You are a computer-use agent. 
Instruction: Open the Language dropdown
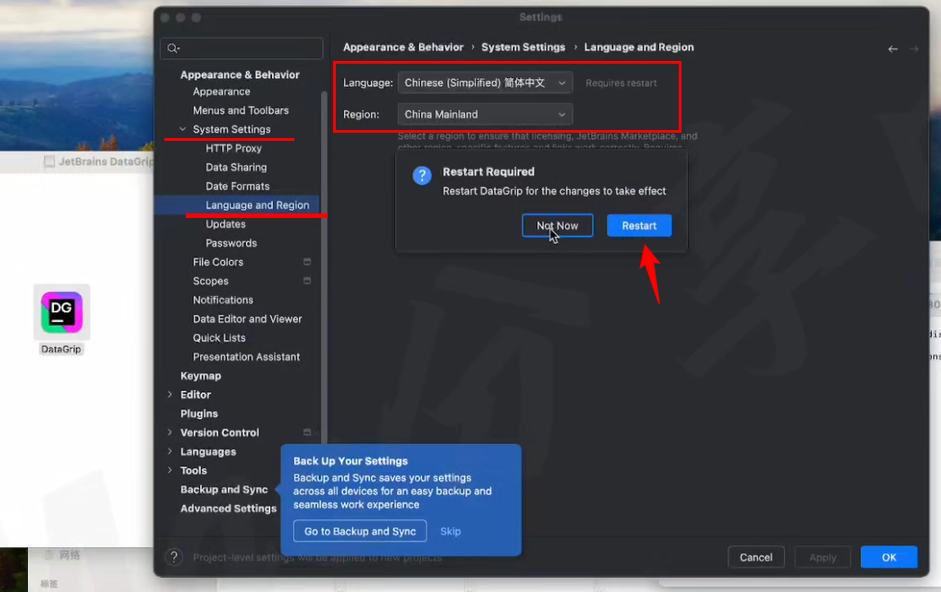point(485,83)
